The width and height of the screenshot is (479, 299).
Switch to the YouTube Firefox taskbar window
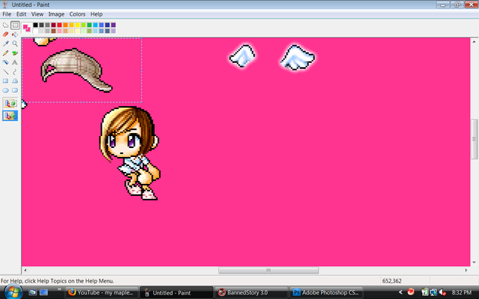(102, 292)
